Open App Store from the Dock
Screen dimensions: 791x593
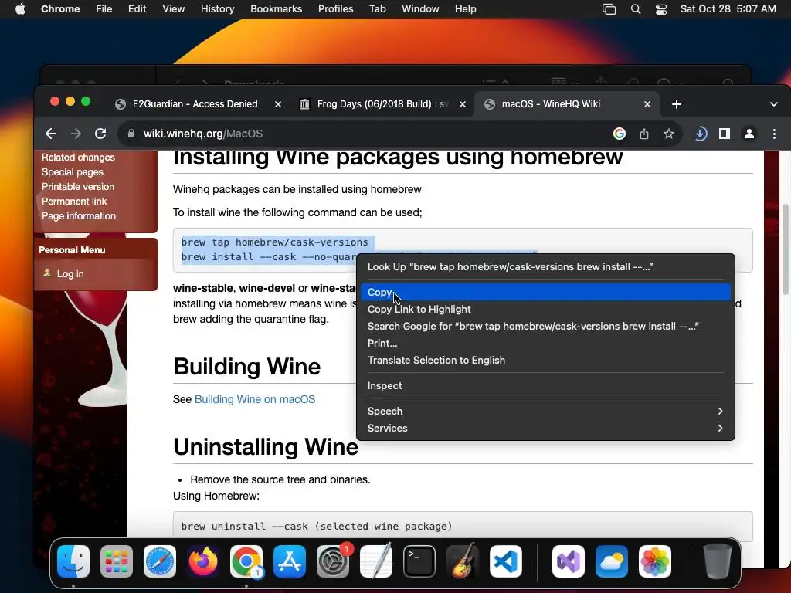pyautogui.click(x=290, y=561)
